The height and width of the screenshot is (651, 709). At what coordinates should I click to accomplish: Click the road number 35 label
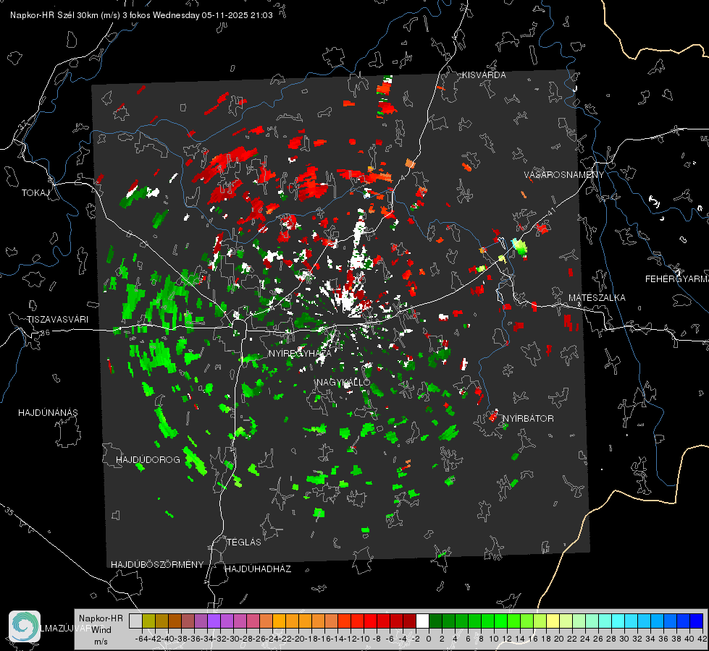(9, 512)
